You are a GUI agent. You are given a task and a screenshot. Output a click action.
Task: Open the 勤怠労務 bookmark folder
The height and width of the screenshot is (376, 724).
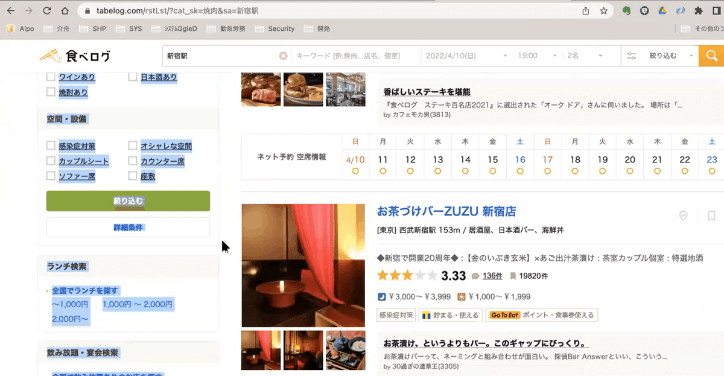[x=227, y=28]
